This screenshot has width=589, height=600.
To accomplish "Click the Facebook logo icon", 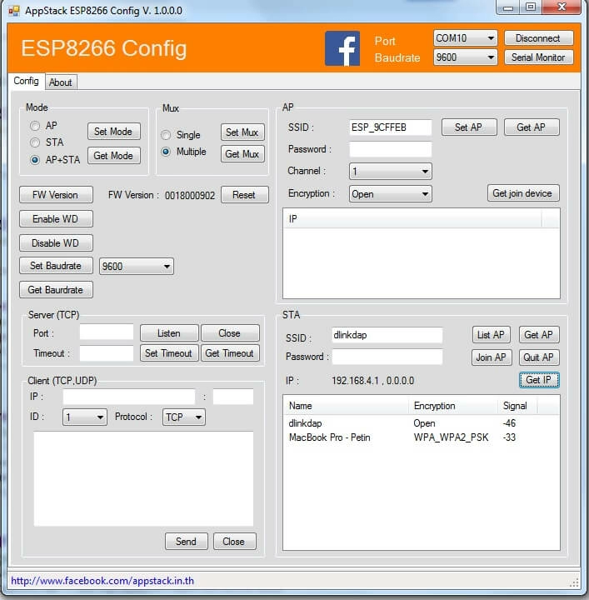I will tap(342, 48).
